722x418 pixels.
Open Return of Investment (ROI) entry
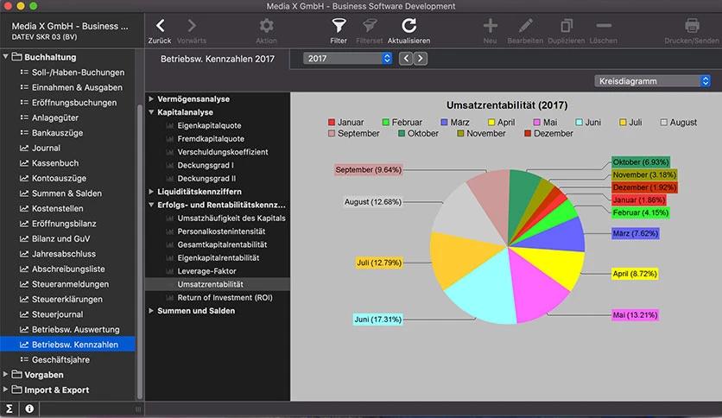(225, 297)
